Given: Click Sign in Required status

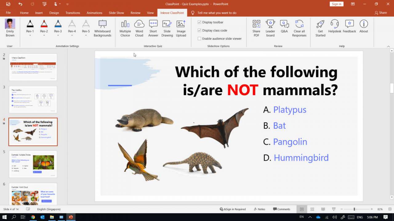Looking at the screenshot, I should 232,209.
